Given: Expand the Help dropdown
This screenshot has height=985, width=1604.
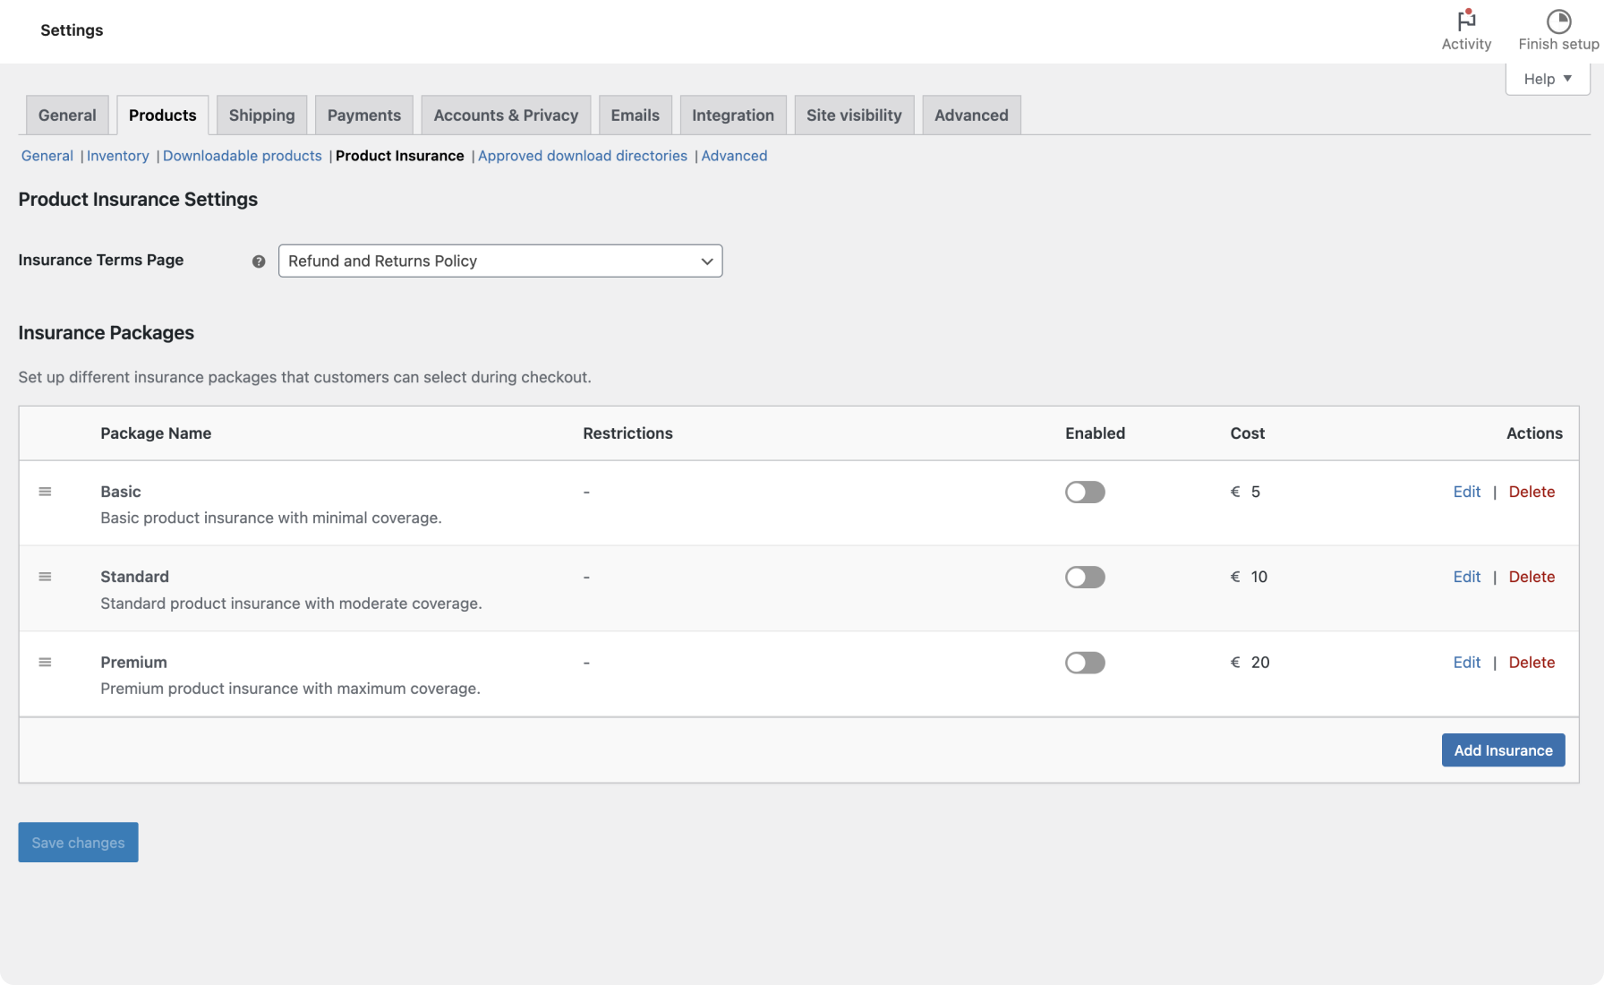Looking at the screenshot, I should pyautogui.click(x=1547, y=78).
